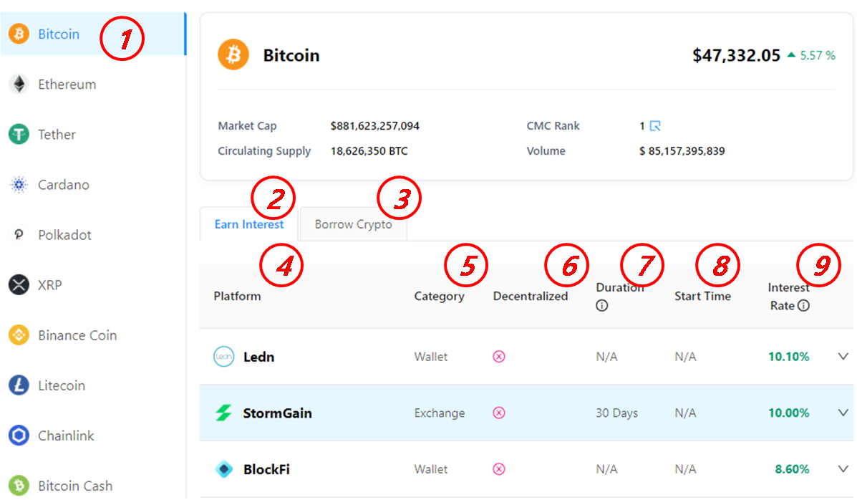Click BlockFi's Wallet category cell

pyautogui.click(x=431, y=469)
